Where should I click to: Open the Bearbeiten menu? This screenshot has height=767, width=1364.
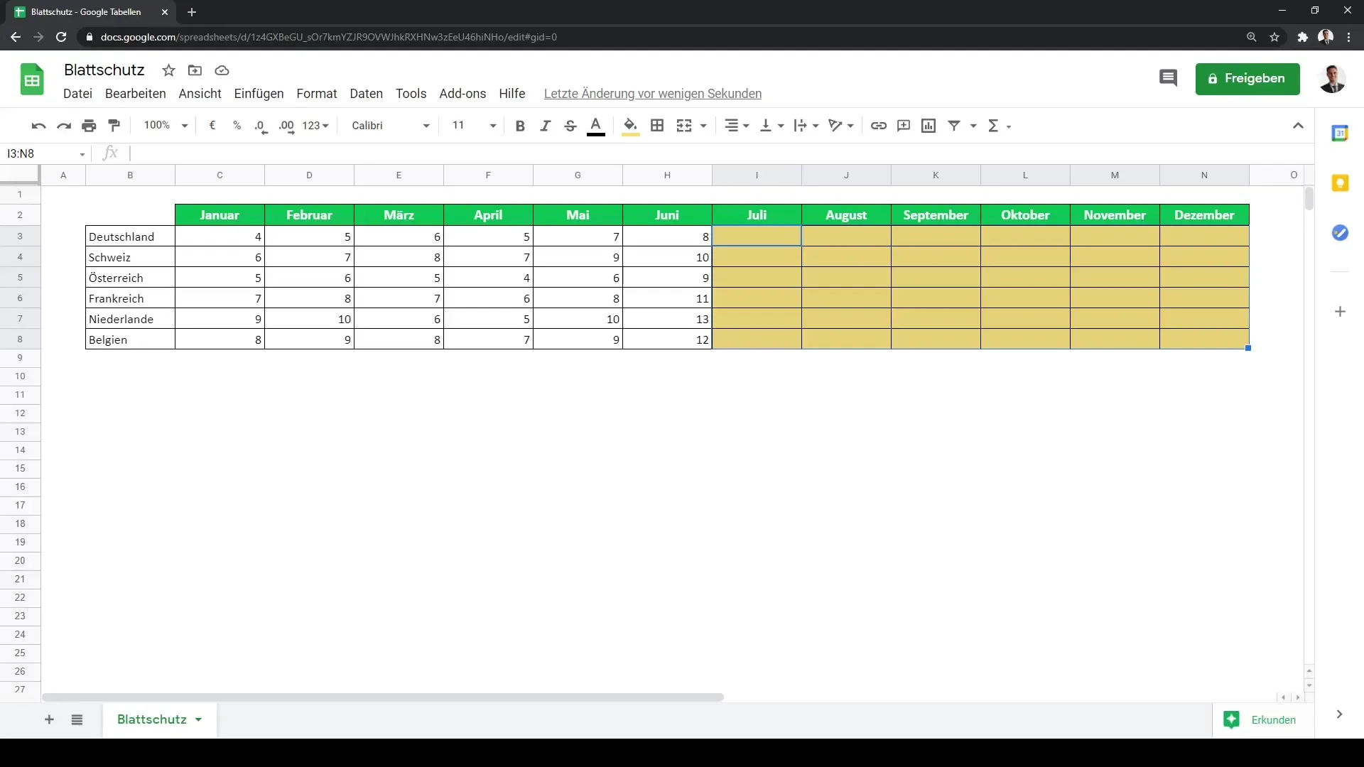[135, 94]
